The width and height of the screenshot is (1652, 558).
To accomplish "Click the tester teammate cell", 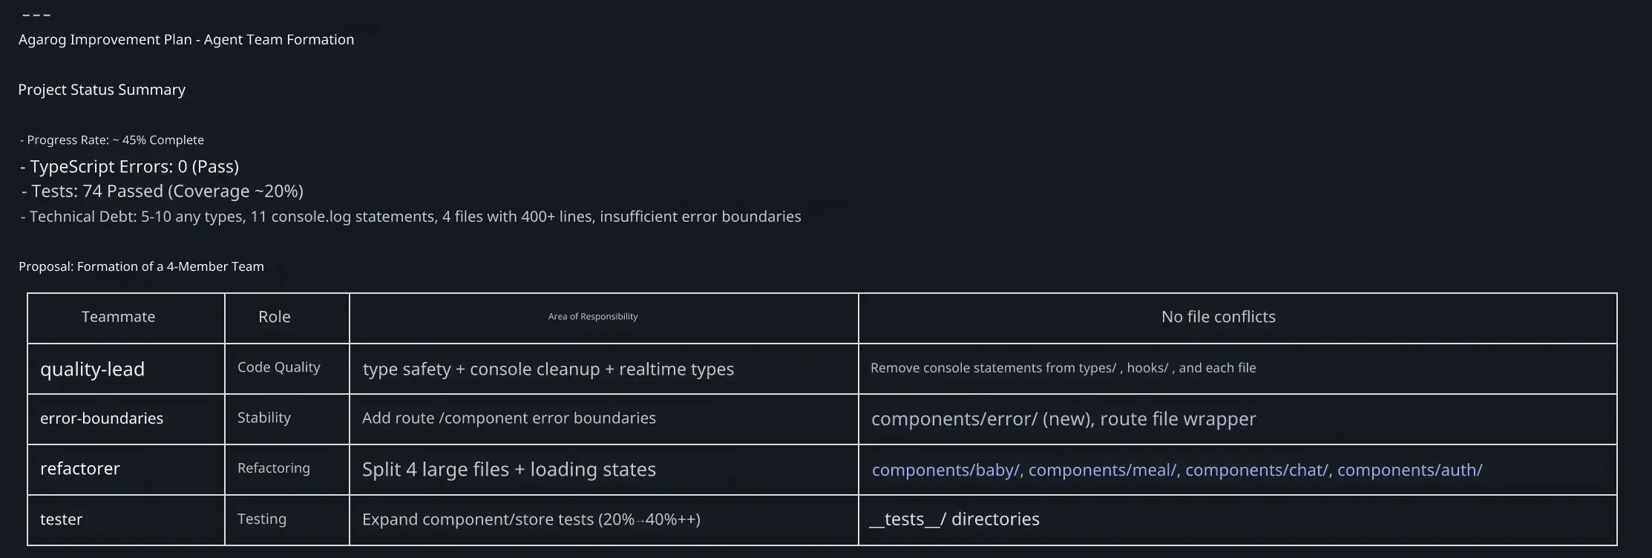I will click(61, 519).
